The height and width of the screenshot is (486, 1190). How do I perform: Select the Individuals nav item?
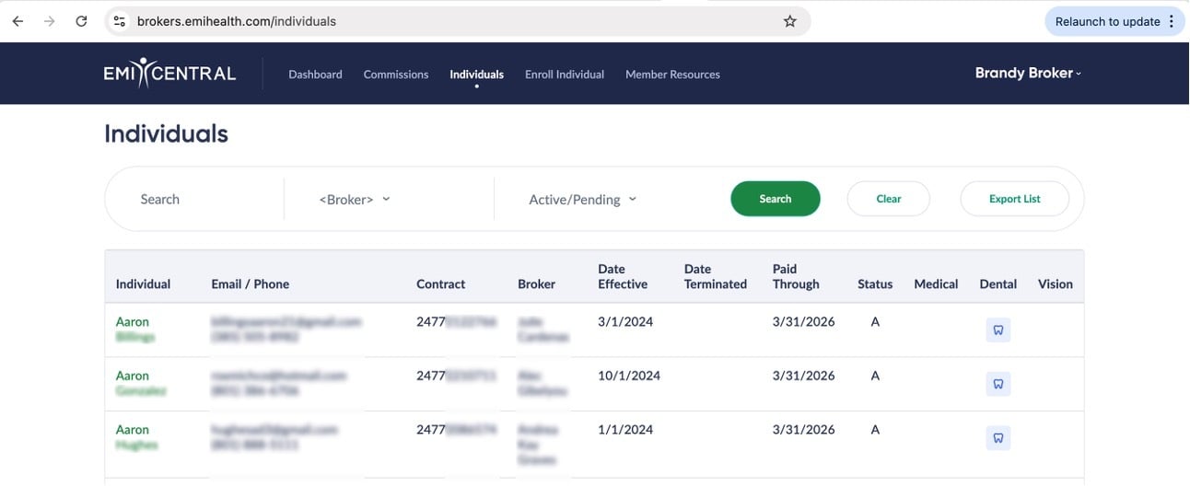coord(476,75)
